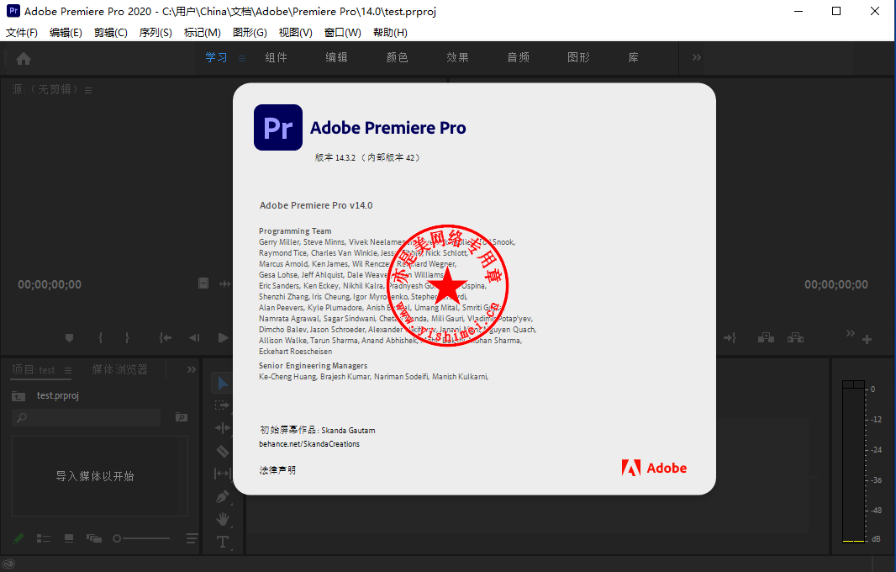Screen dimensions: 896x572
Task: Select the Track Select Forward tool
Action: tap(222, 405)
